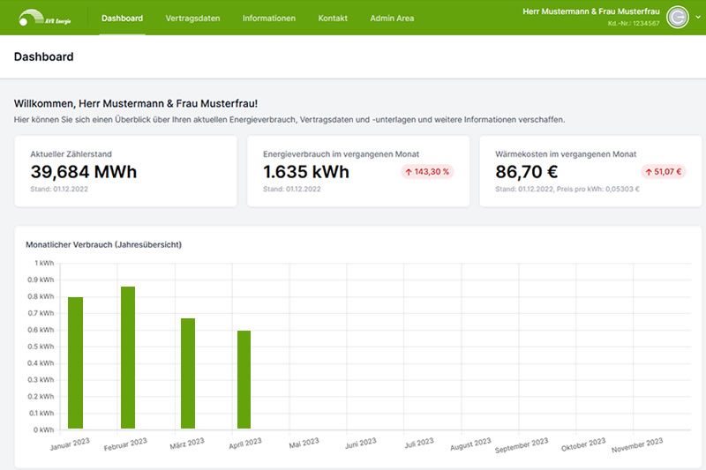This screenshot has width=706, height=470.
Task: Click the 51,07 € increase badge
Action: click(661, 172)
